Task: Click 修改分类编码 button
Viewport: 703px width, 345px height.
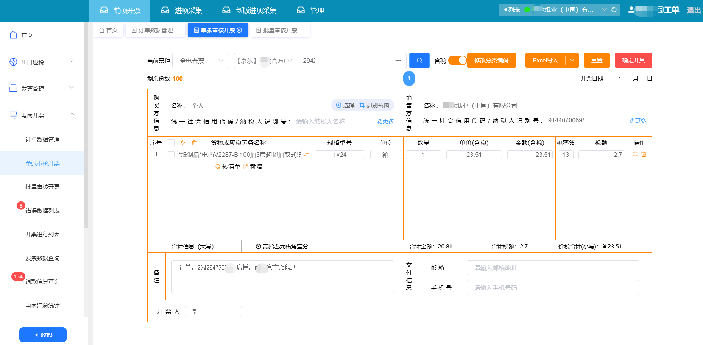Action: 491,61
